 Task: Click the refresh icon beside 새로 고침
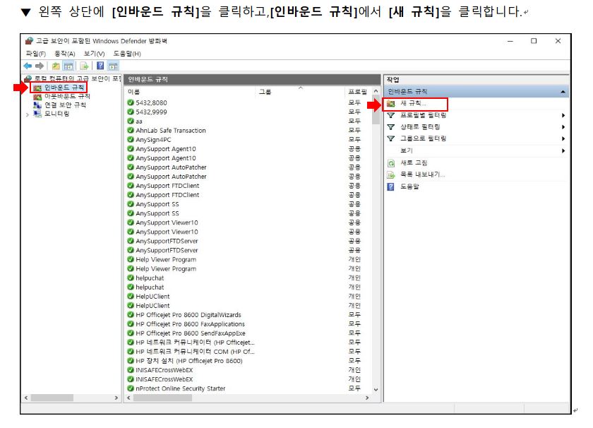pos(391,163)
